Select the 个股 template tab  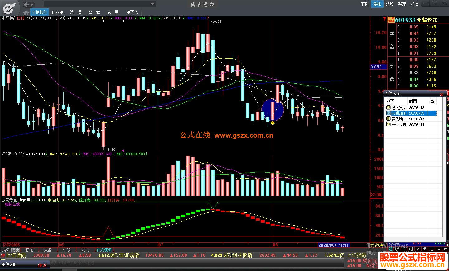click(x=66, y=250)
